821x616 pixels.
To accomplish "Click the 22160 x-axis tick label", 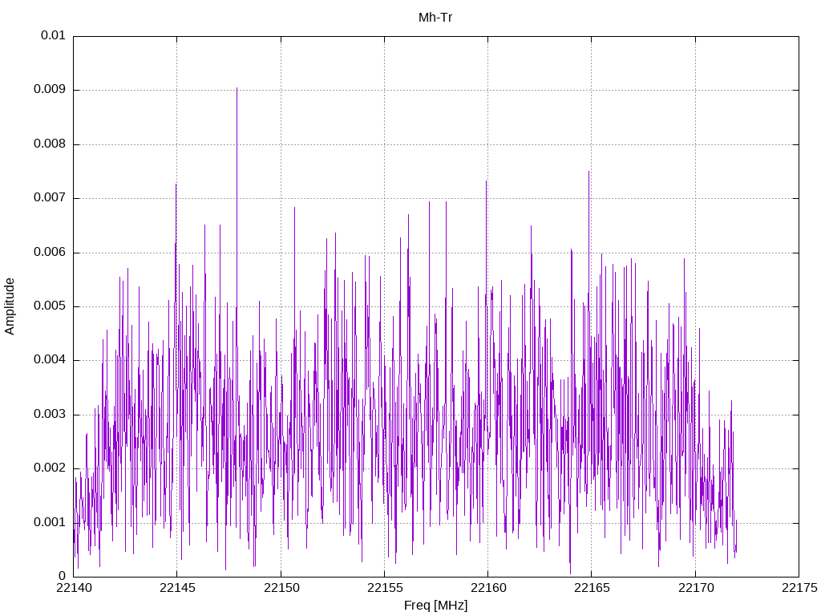I will [x=488, y=588].
